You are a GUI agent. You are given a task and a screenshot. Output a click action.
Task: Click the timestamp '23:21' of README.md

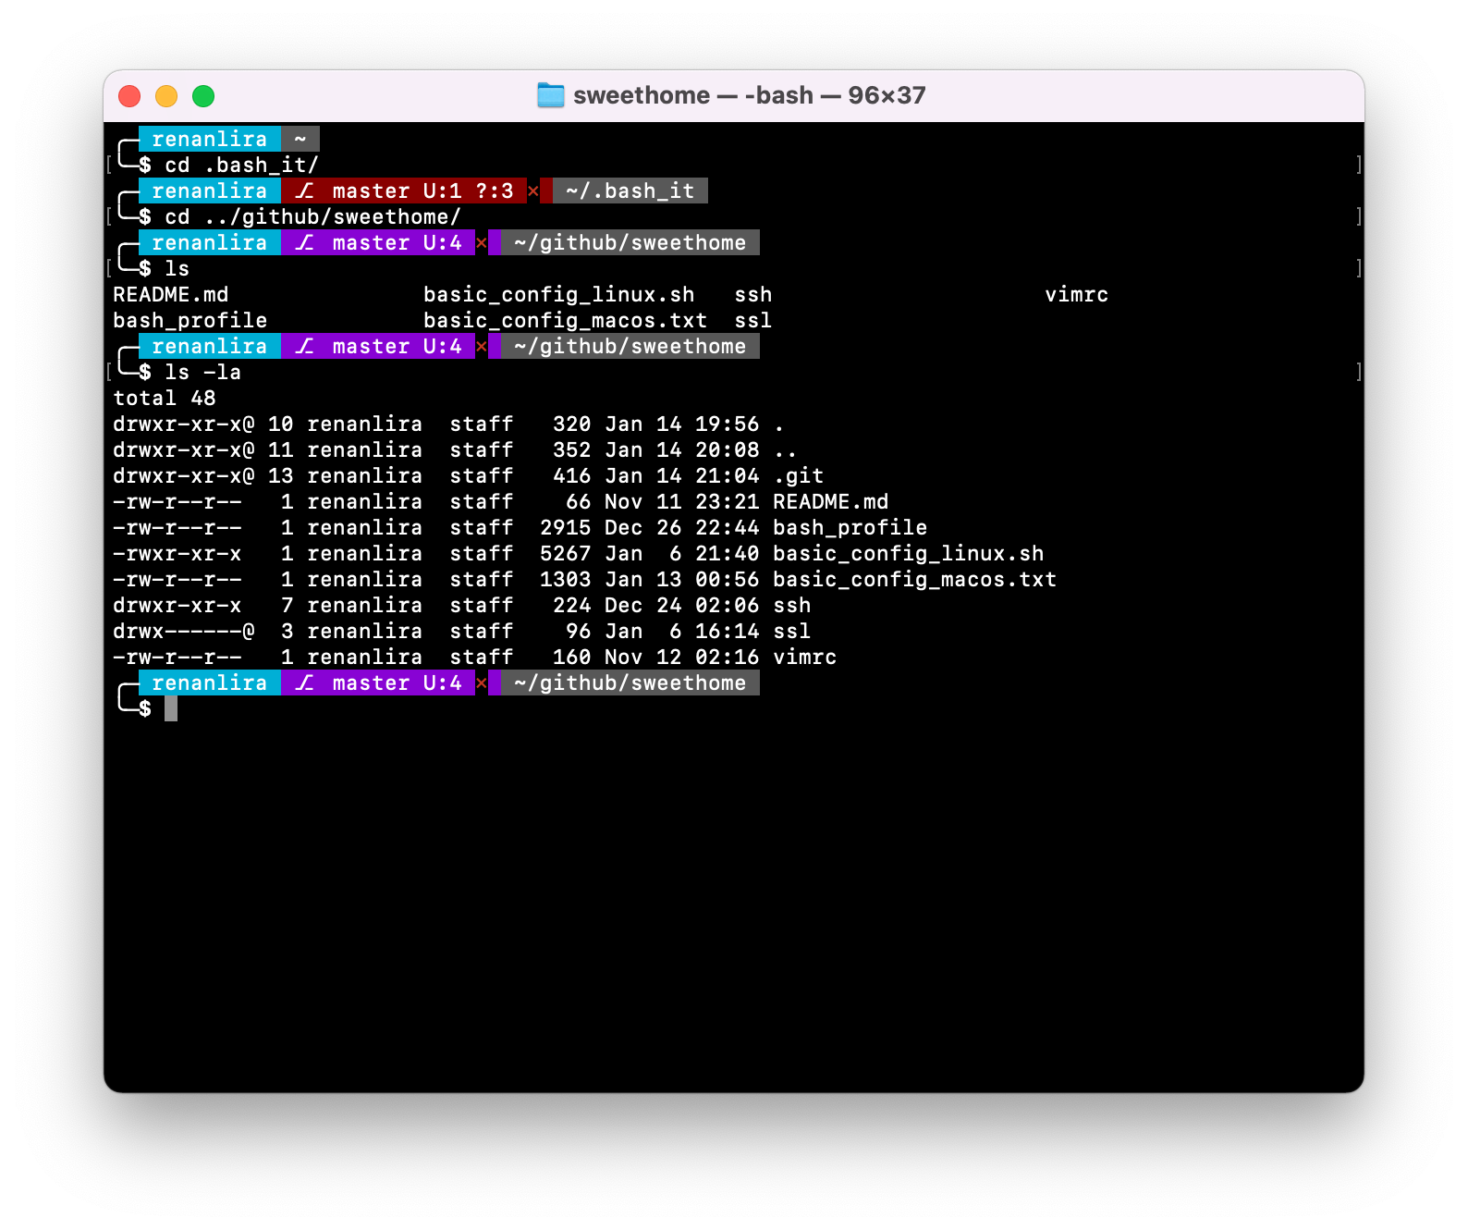(728, 502)
